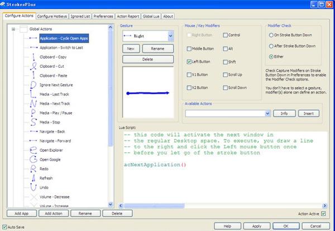Check the Scroll Up modifier
Screen dimensions: 335x231
coord(225,75)
